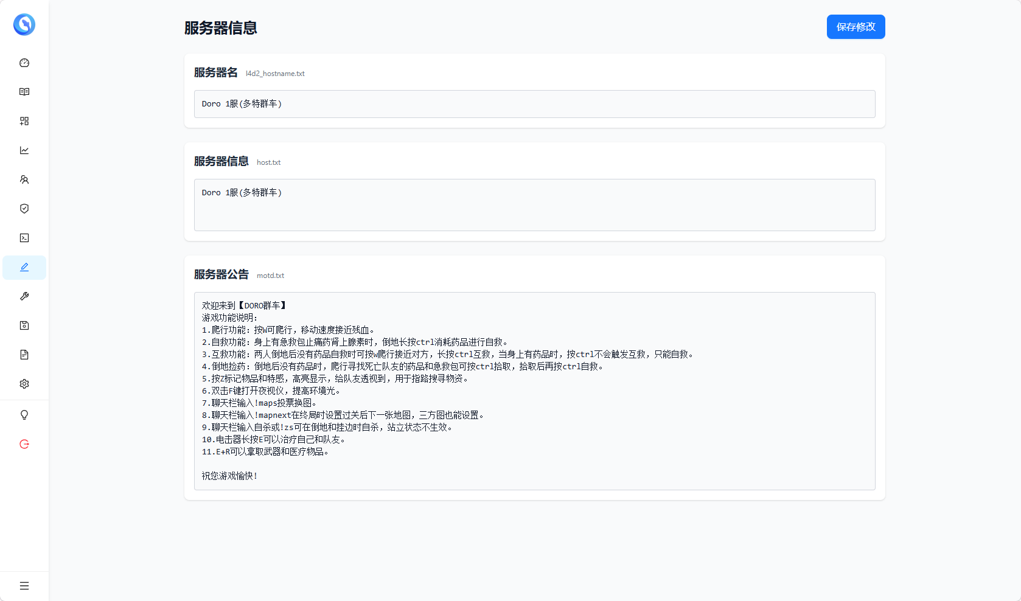The height and width of the screenshot is (601, 1021).
Task: Click line 4 about 倒地捡药
Action: click(x=403, y=366)
